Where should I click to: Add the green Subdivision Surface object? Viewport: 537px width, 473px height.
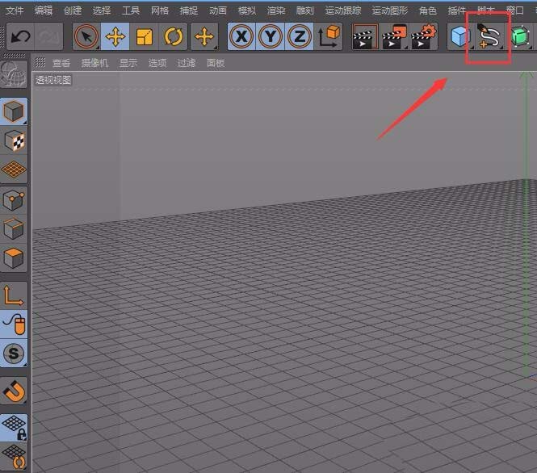pos(520,36)
